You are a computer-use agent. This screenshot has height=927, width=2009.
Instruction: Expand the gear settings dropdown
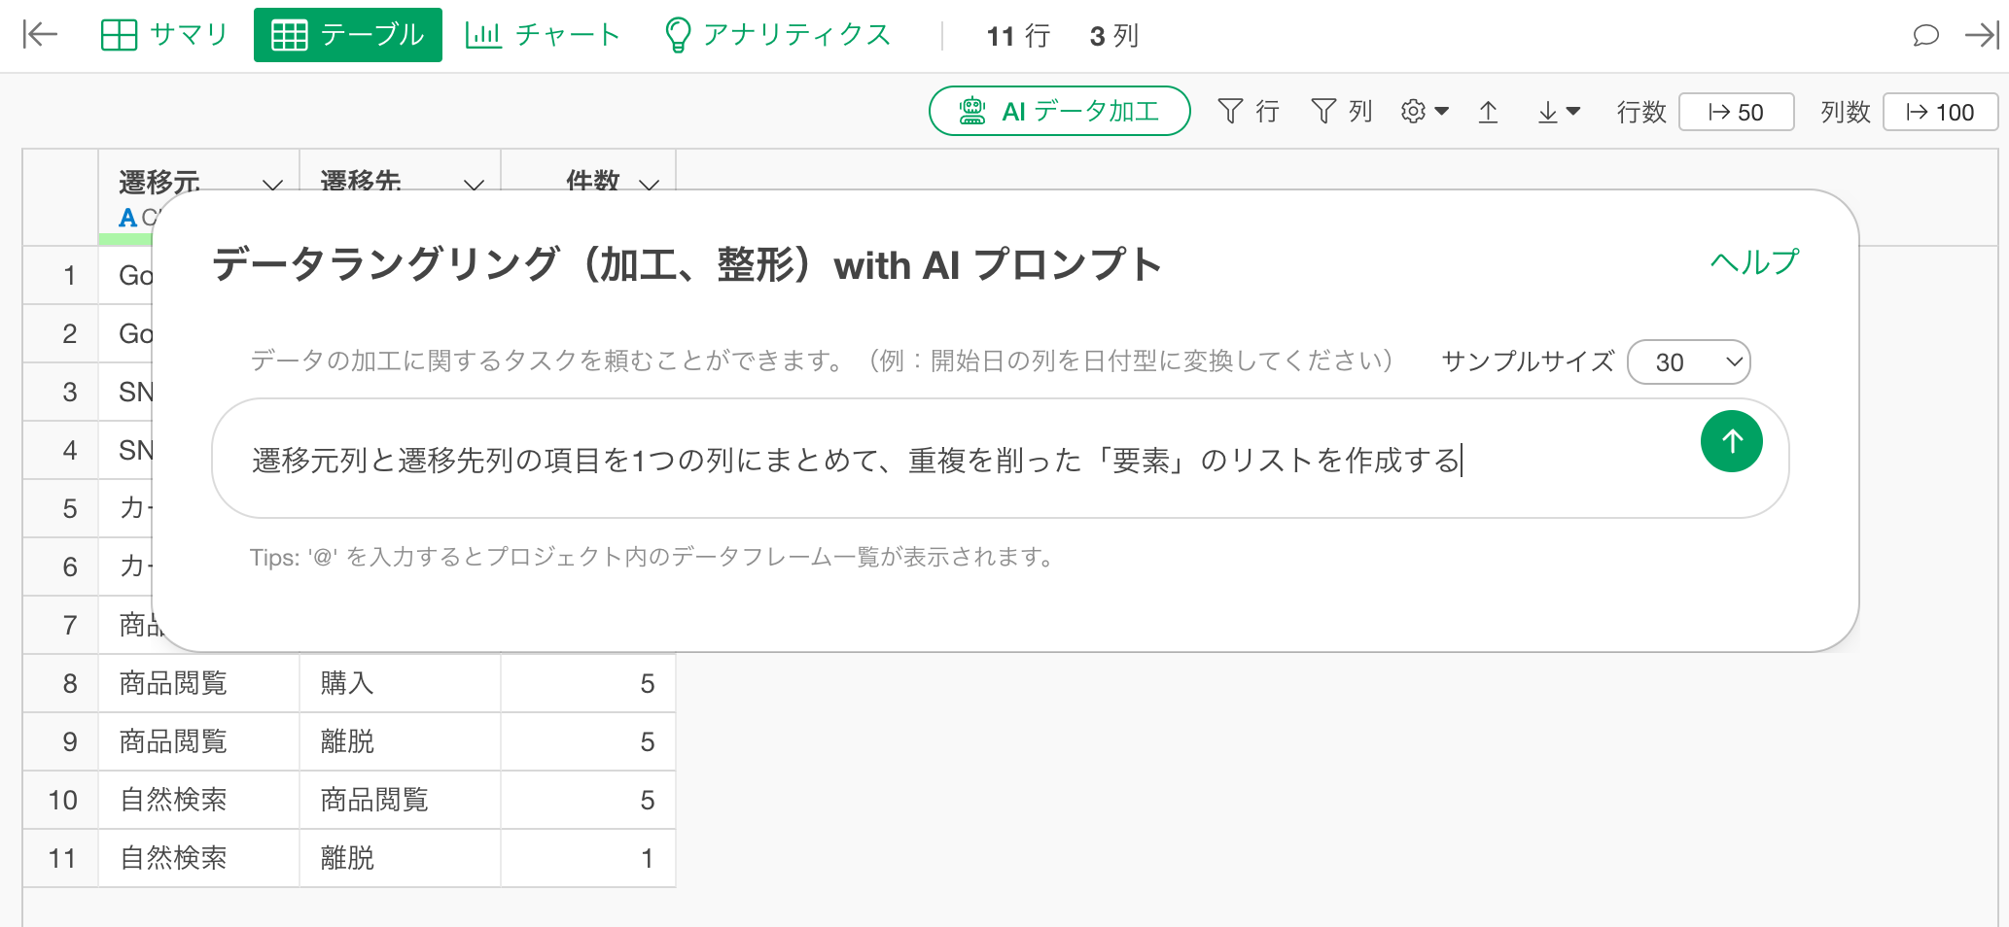pos(1425,112)
